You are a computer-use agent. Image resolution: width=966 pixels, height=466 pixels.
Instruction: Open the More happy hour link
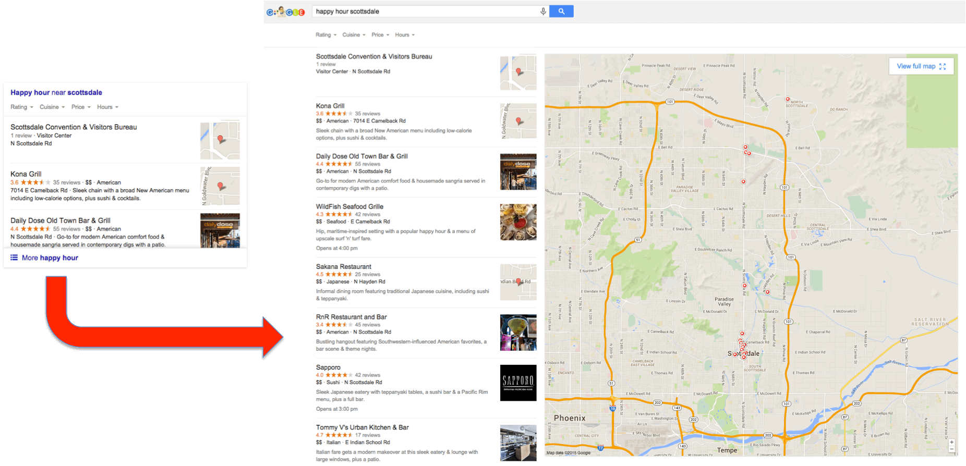(50, 257)
